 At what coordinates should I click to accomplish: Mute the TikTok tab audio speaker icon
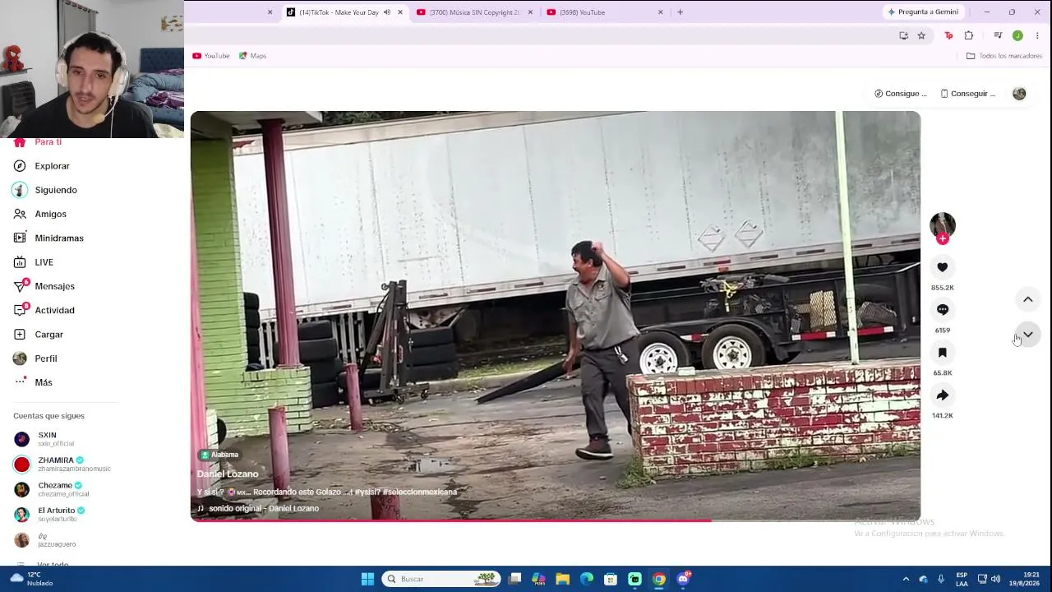[x=387, y=12]
